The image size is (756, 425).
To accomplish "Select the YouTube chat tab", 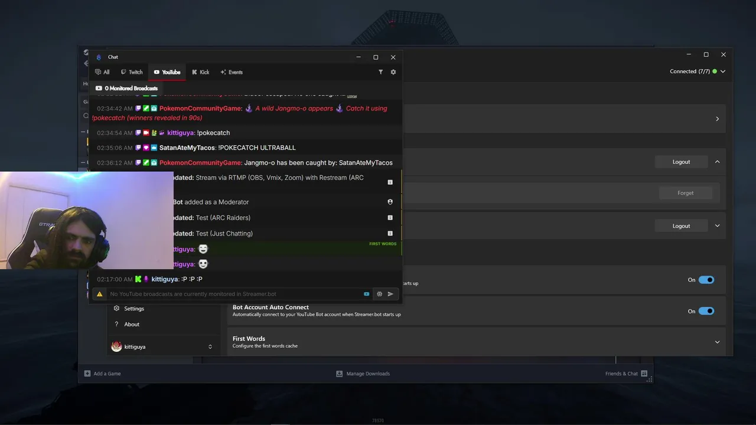I will pos(167,72).
